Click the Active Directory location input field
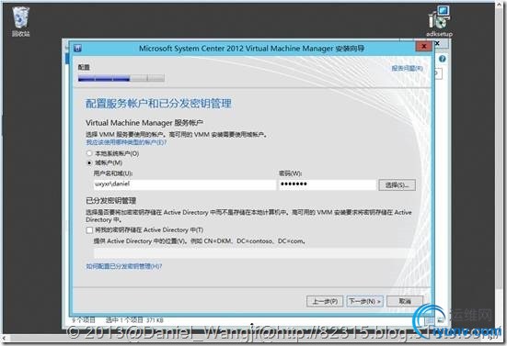The width and height of the screenshot is (507, 346). [x=252, y=252]
